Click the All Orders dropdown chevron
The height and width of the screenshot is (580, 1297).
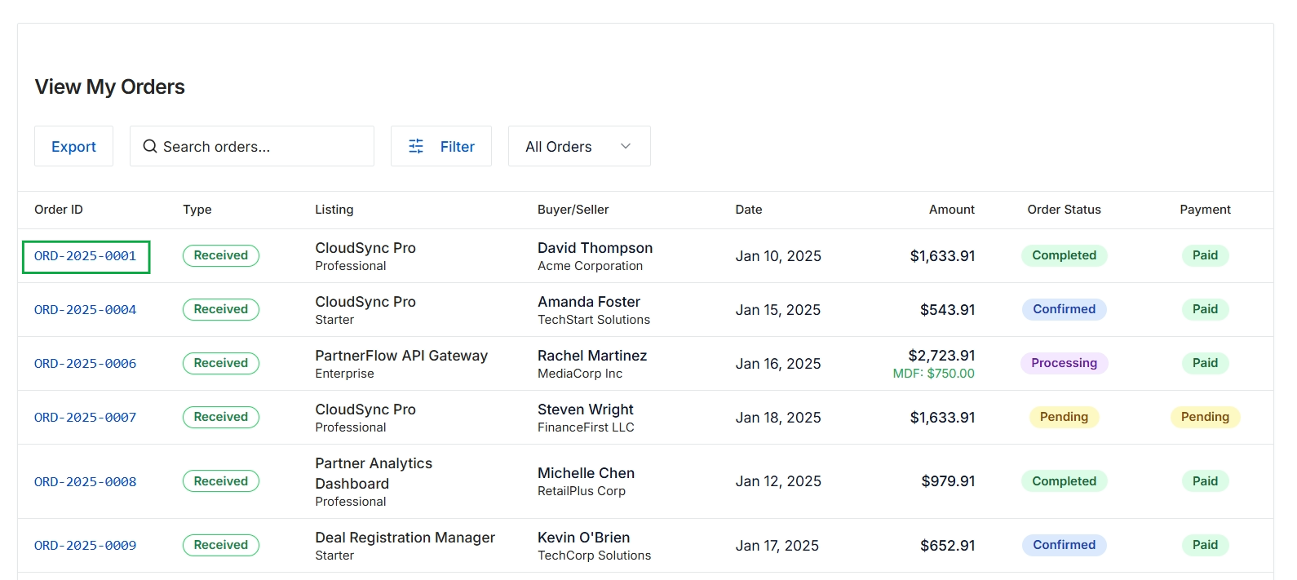pos(626,146)
